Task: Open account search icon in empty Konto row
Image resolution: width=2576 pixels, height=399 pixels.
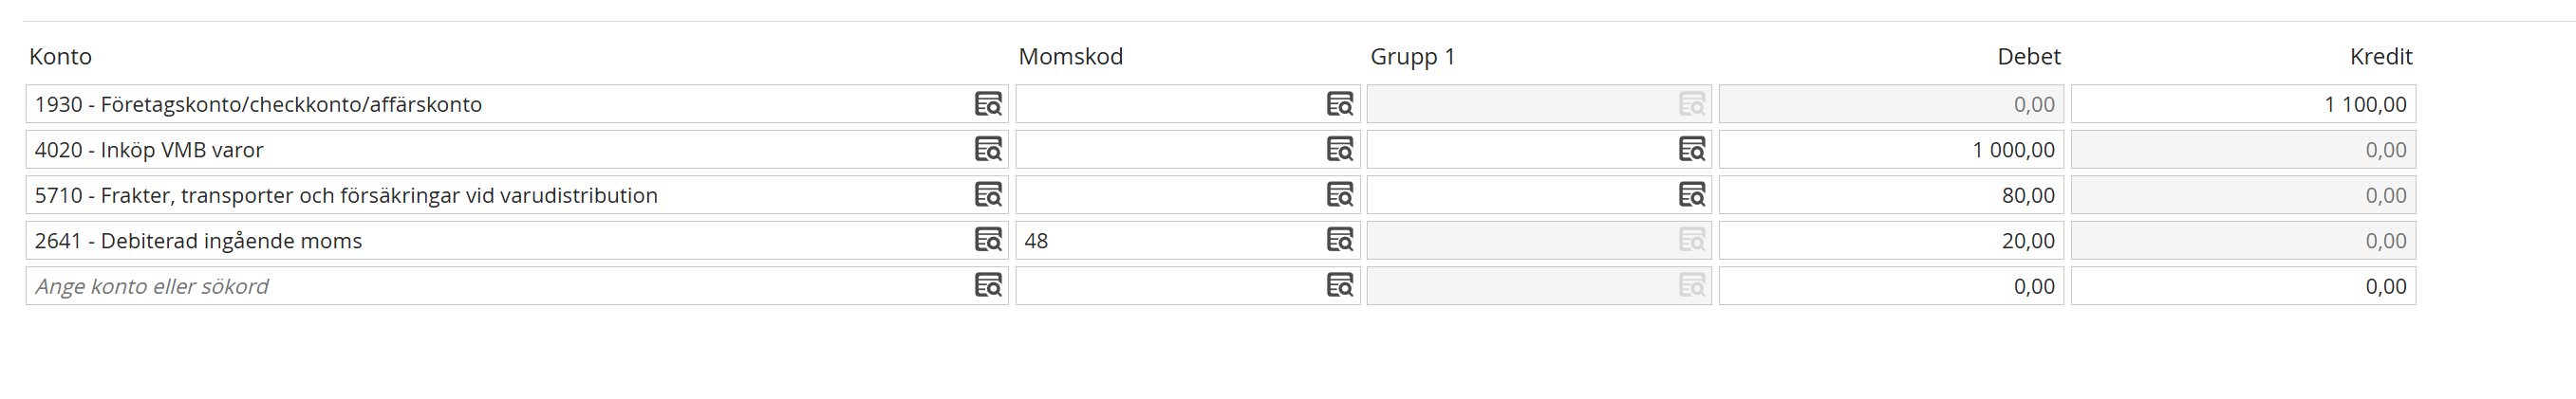Action: pos(988,285)
